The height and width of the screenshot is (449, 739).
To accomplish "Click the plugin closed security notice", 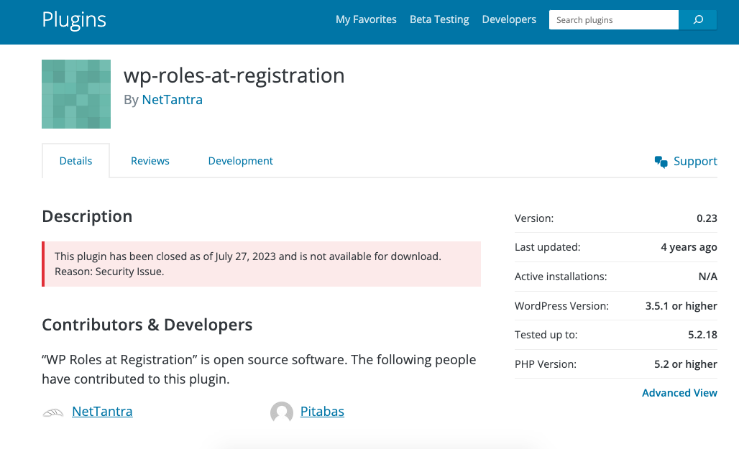I will (x=262, y=264).
